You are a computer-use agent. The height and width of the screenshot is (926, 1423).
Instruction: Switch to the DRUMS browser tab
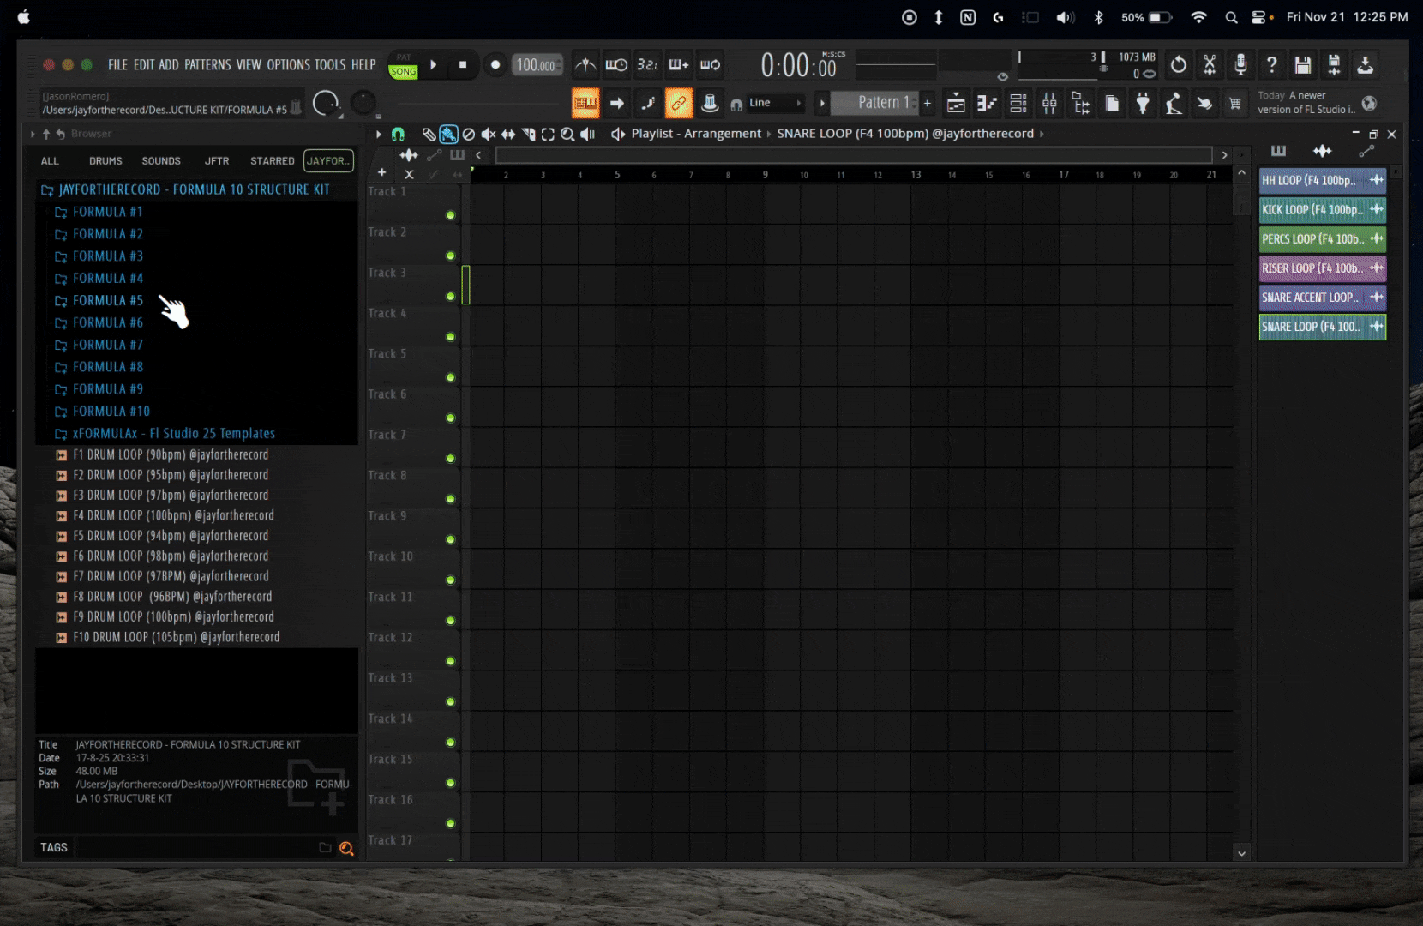(105, 161)
